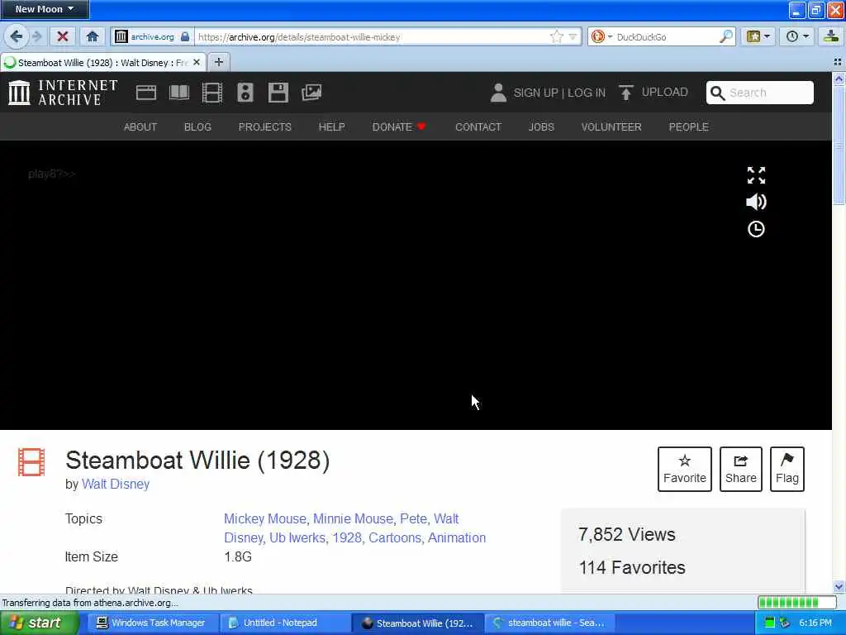The image size is (846, 635).
Task: Flag this item with the Flag button
Action: tap(787, 469)
